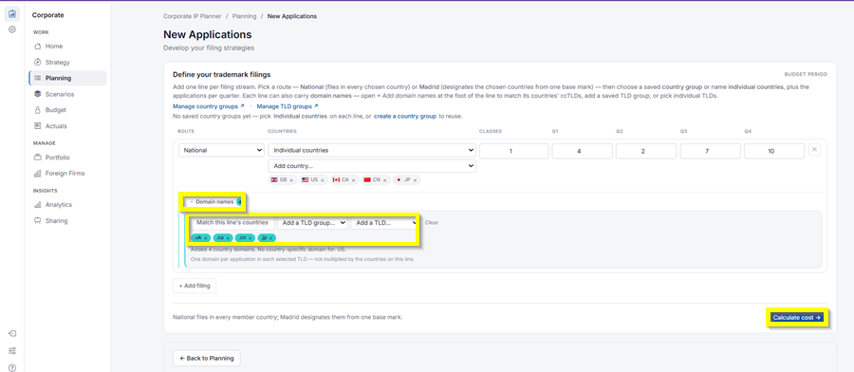The width and height of the screenshot is (854, 372).
Task: Click the Planning breadcrumb link
Action: (x=244, y=16)
